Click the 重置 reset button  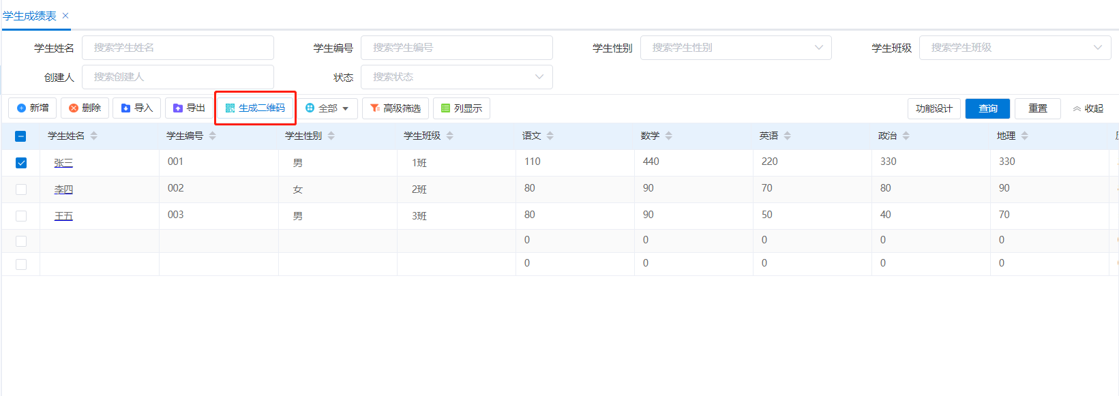tap(1038, 108)
